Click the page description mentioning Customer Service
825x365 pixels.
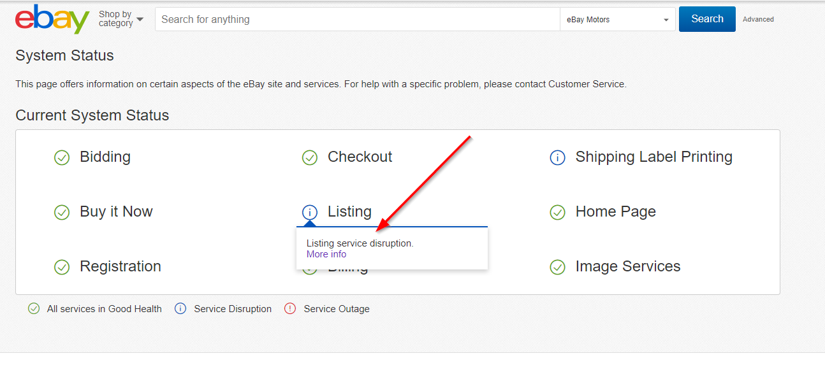click(321, 84)
